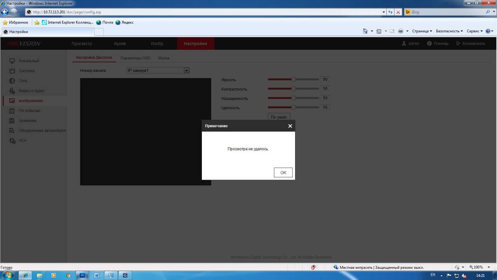The image size is (497, 280).
Task: Click the Цветность value field
Action: click(325, 107)
